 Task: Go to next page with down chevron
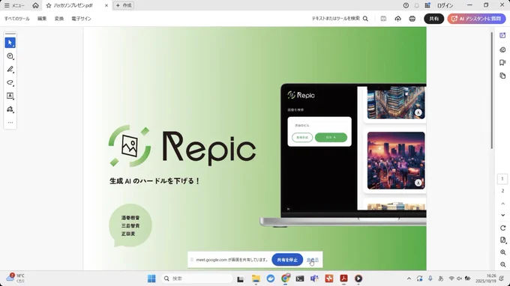pos(502,215)
